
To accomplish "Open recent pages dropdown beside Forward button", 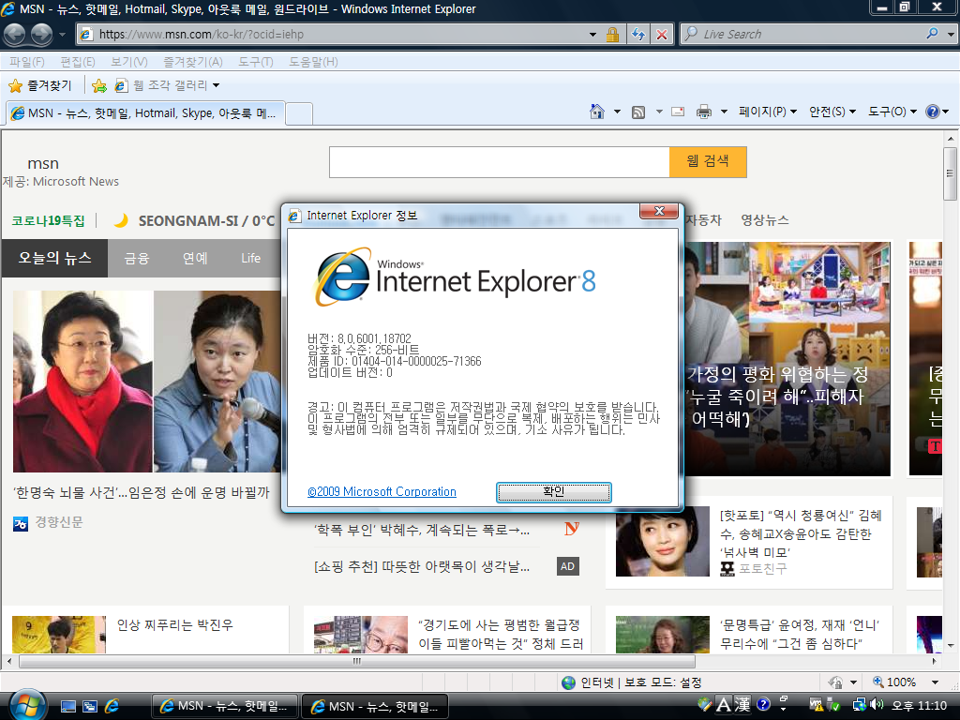I will (x=62, y=35).
